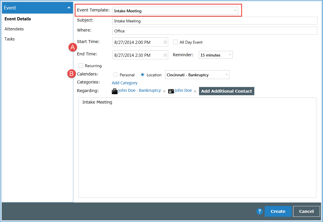Open the Event Template dropdown

coord(175,11)
